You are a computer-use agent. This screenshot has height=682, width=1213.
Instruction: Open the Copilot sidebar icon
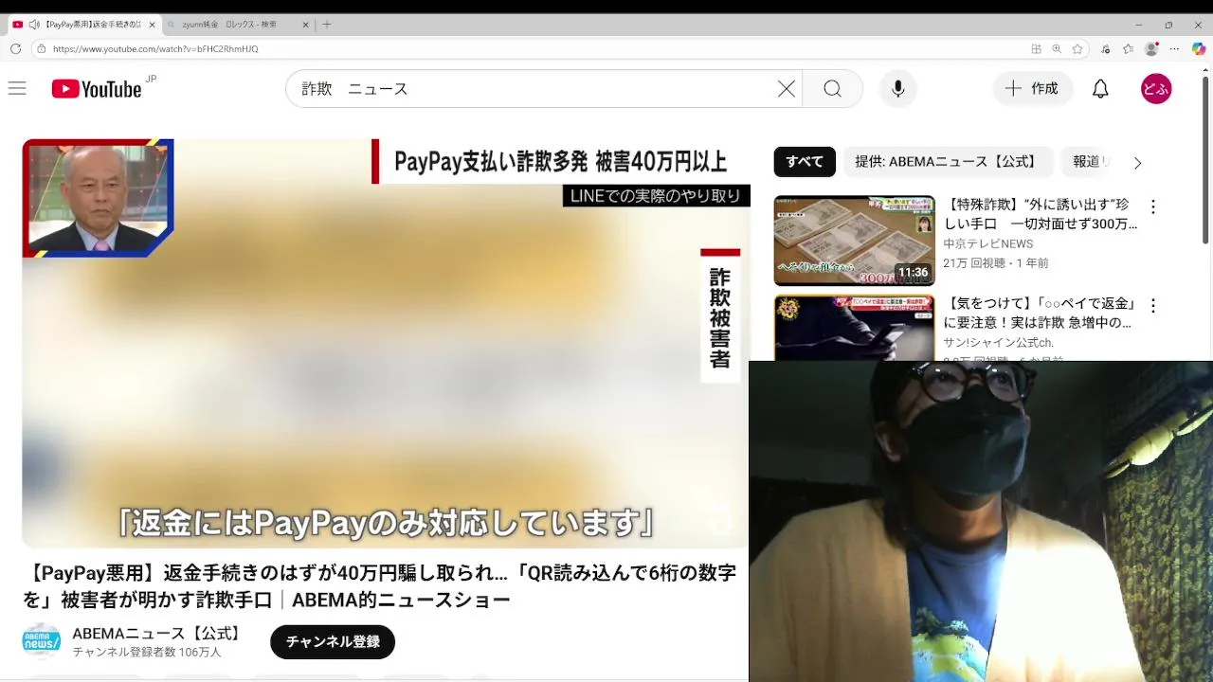pyautogui.click(x=1198, y=49)
